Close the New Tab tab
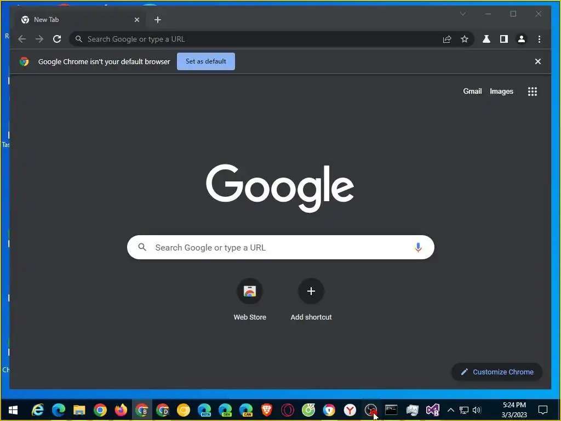This screenshot has height=421, width=561. pos(136,20)
